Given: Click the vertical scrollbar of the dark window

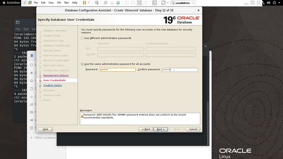Looking at the screenshot, I should pos(208,123).
